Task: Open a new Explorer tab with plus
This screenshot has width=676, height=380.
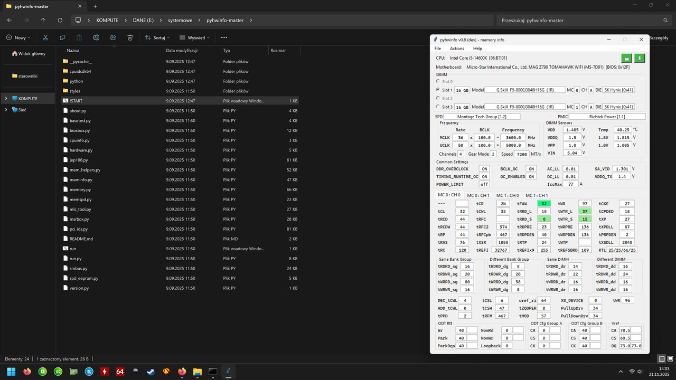Action: click(x=96, y=6)
